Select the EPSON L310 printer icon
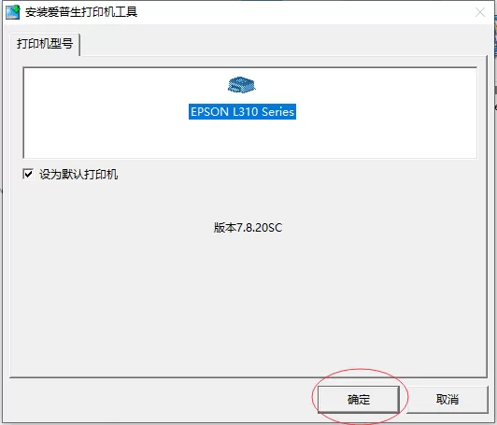 point(242,85)
